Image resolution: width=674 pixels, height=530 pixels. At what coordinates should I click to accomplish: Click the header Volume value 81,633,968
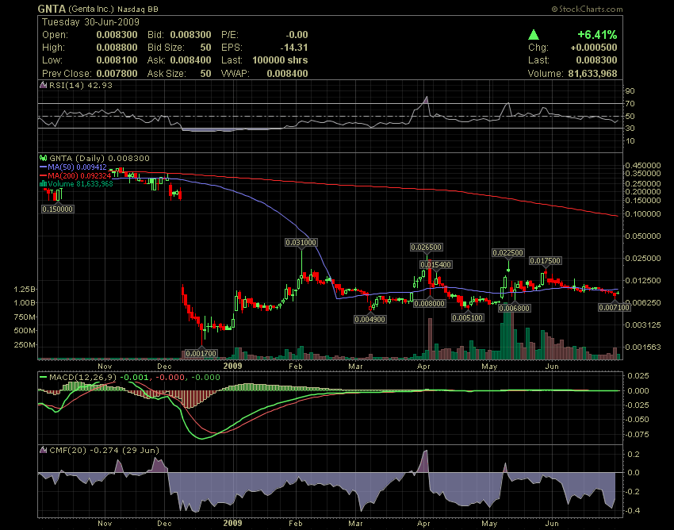[x=592, y=74]
